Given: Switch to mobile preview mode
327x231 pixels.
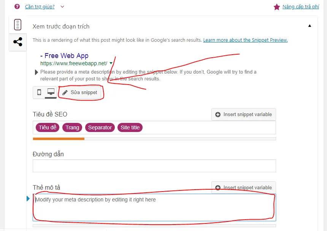Looking at the screenshot, I should pos(39,92).
